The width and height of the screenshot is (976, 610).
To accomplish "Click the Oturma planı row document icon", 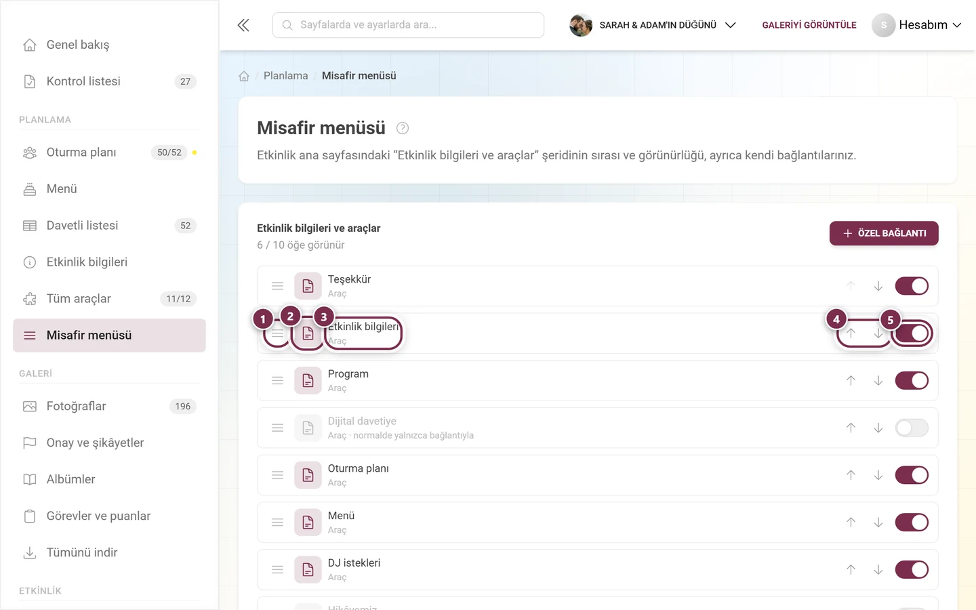I will 308,475.
